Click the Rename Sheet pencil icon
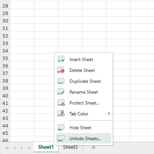Screen dimensions: 154x154 [61, 92]
